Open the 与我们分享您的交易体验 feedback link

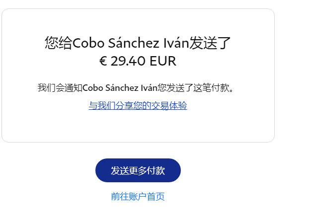(x=138, y=105)
